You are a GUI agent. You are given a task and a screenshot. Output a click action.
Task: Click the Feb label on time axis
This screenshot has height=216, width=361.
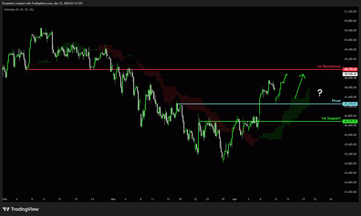tap(5, 199)
